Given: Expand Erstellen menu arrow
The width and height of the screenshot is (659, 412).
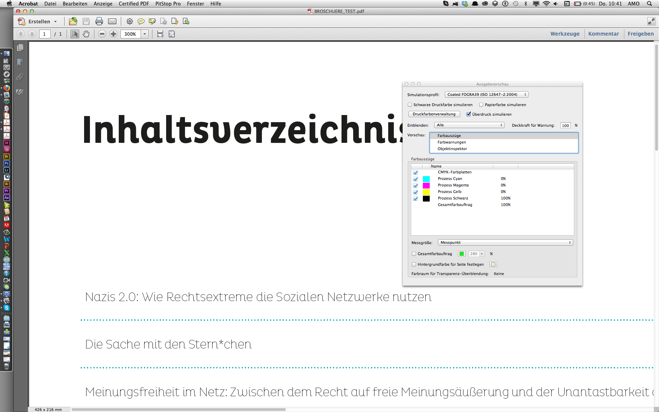Looking at the screenshot, I should 55,22.
